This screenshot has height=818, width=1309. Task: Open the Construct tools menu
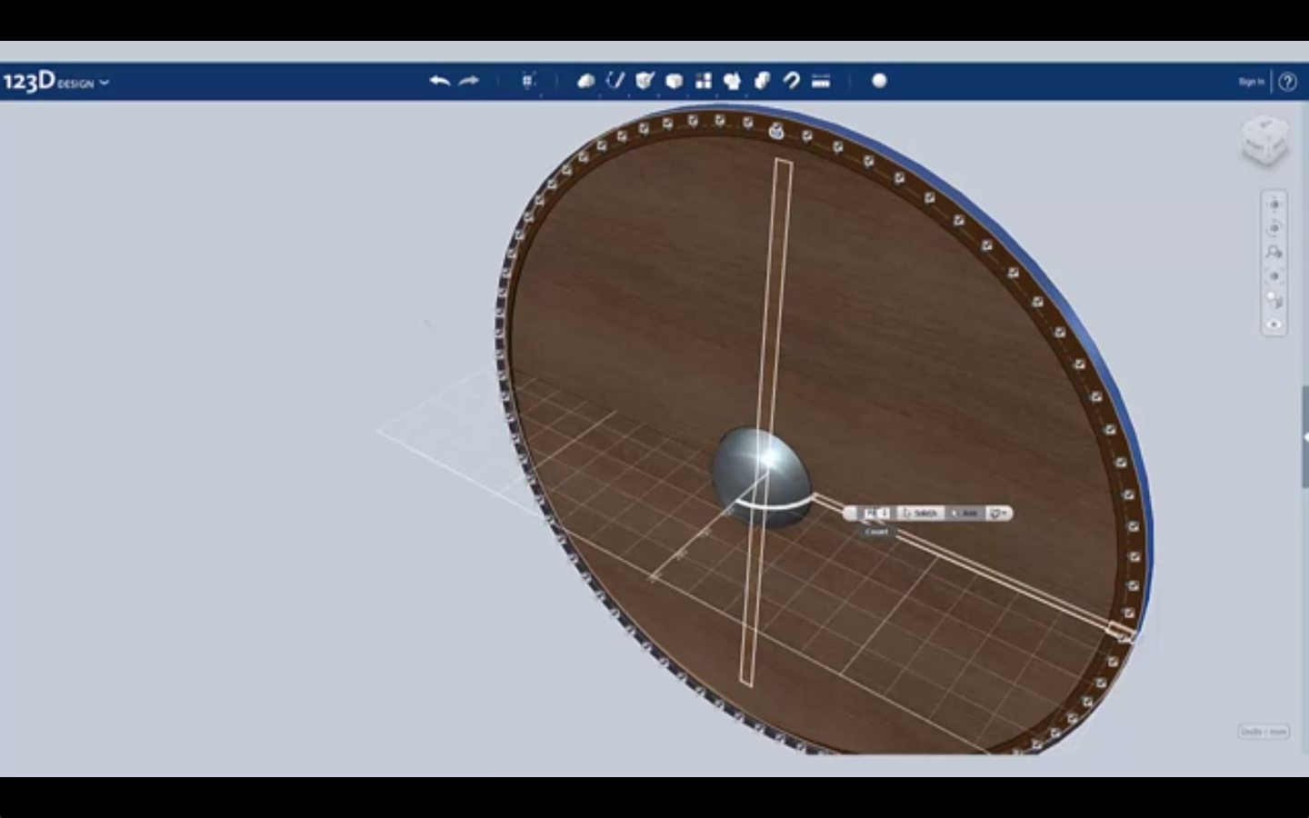click(645, 81)
